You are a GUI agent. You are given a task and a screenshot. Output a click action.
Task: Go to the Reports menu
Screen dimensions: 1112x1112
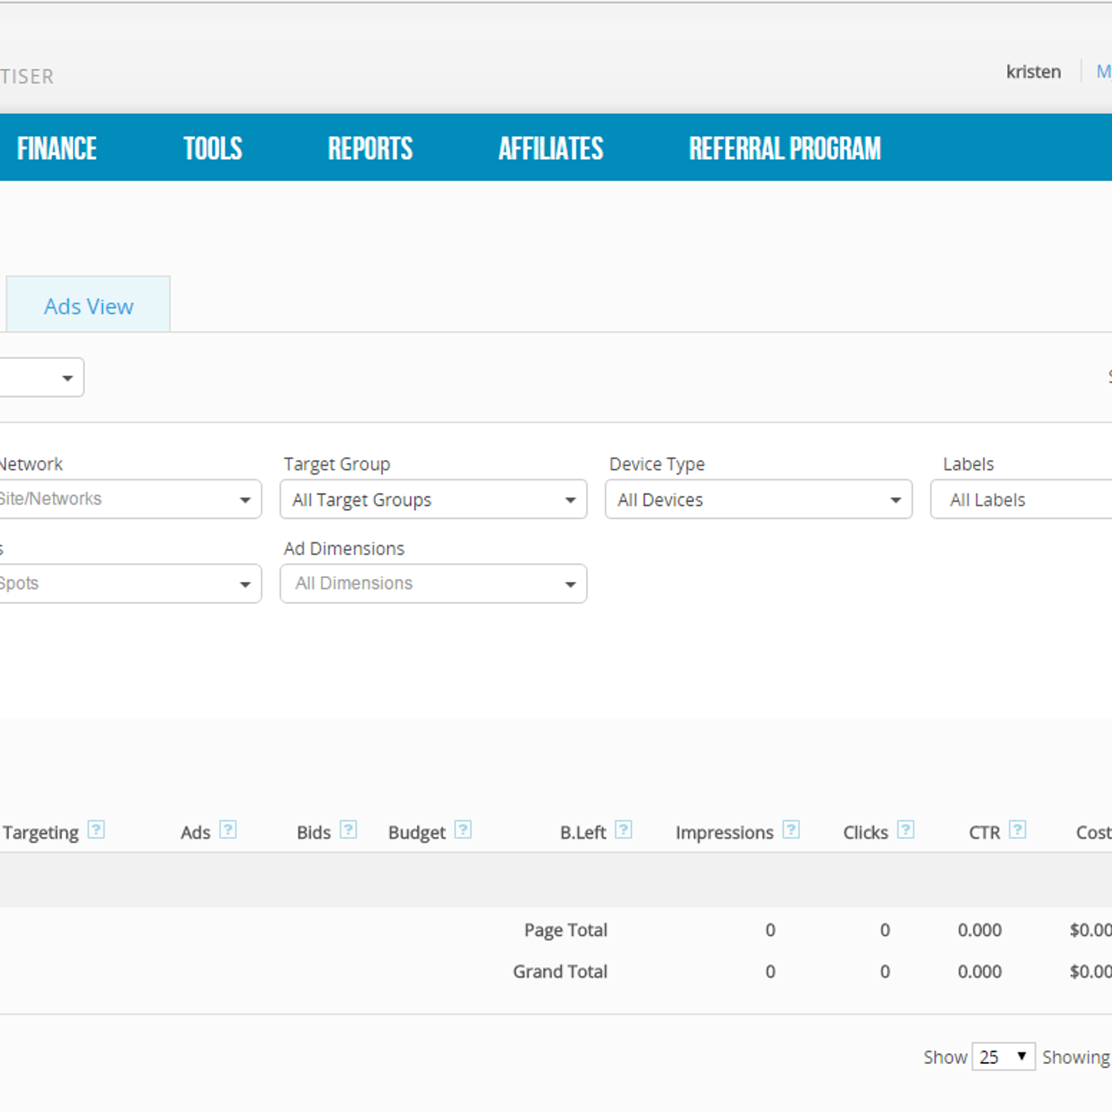370,149
